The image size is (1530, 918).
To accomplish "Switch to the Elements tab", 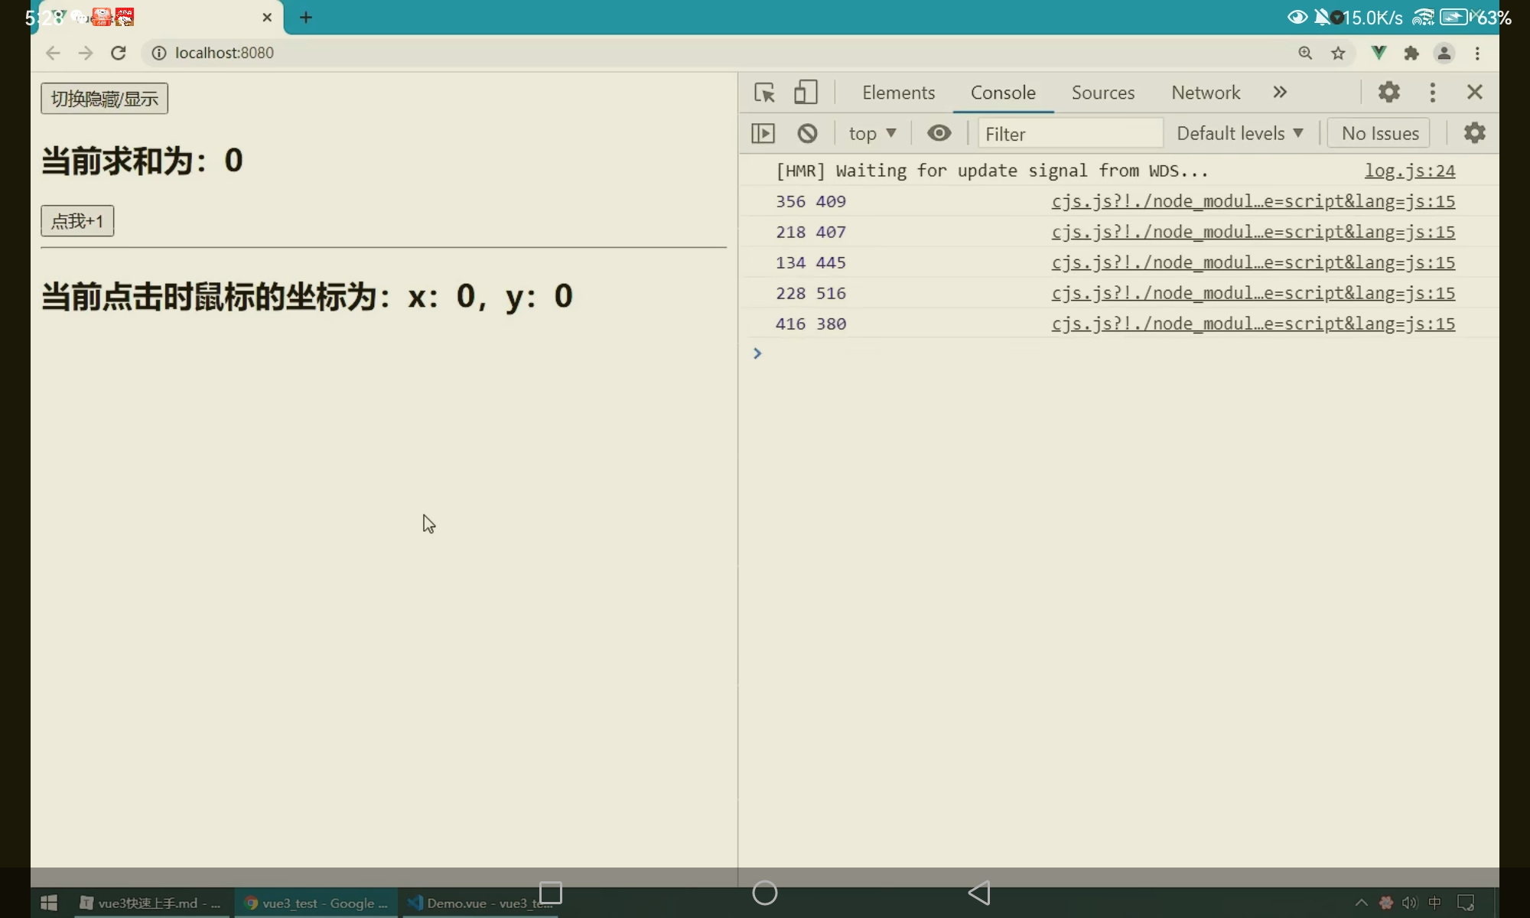I will pos(898,93).
